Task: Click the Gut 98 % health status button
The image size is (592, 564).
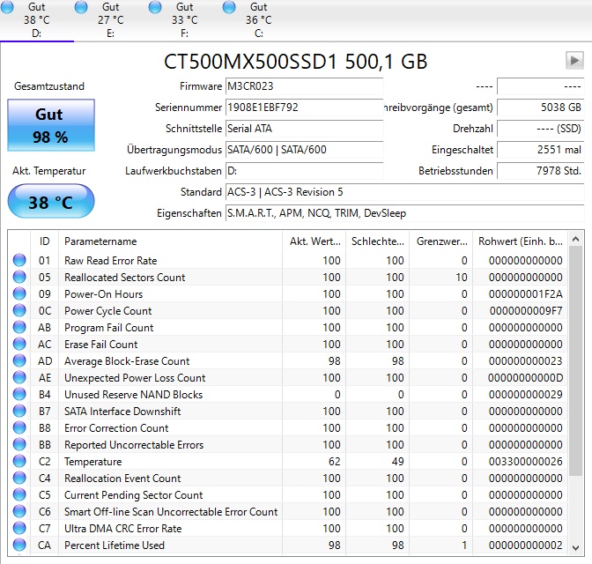Action: pyautogui.click(x=51, y=125)
